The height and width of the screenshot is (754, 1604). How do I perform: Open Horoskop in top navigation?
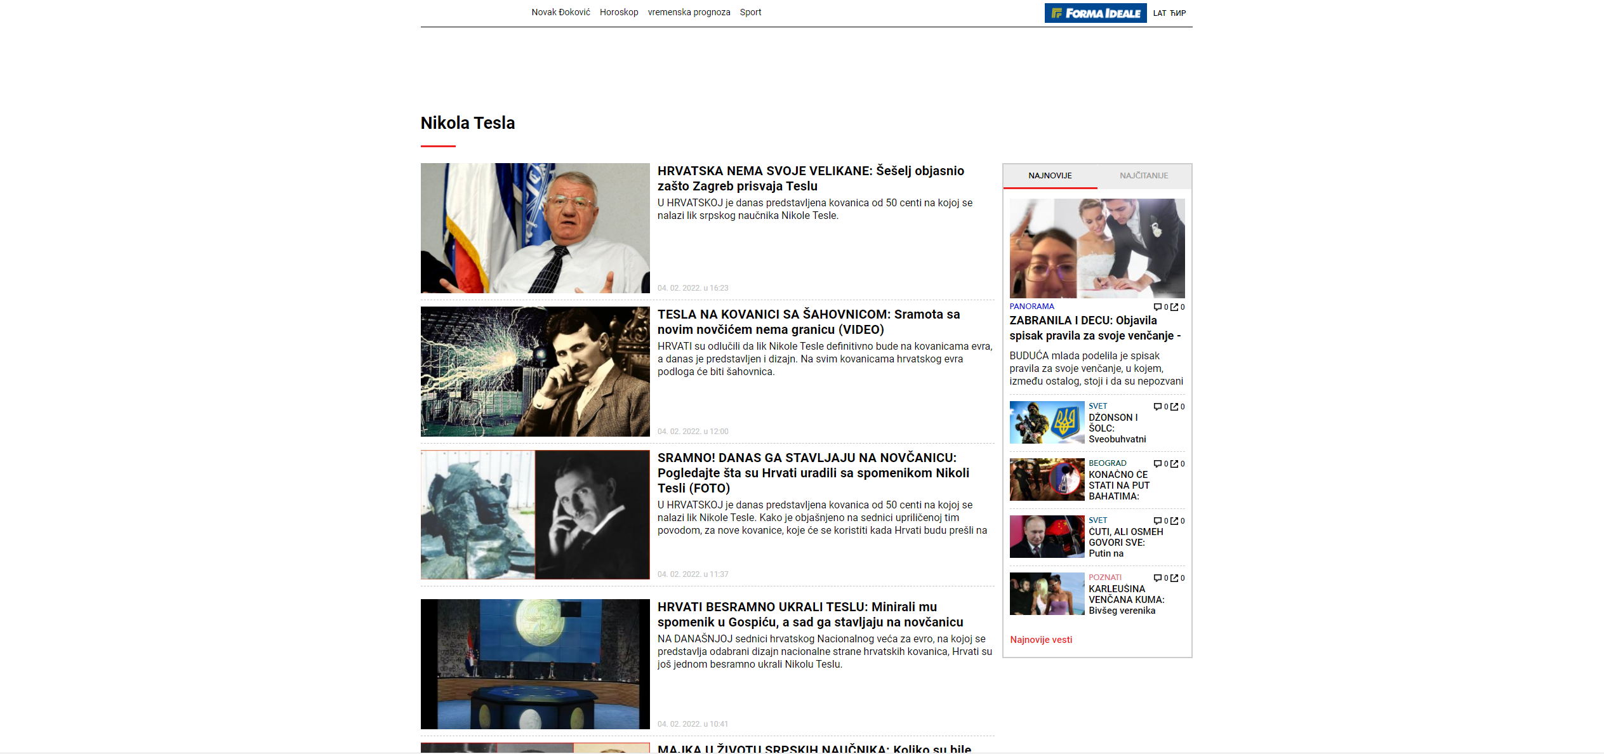click(x=618, y=12)
